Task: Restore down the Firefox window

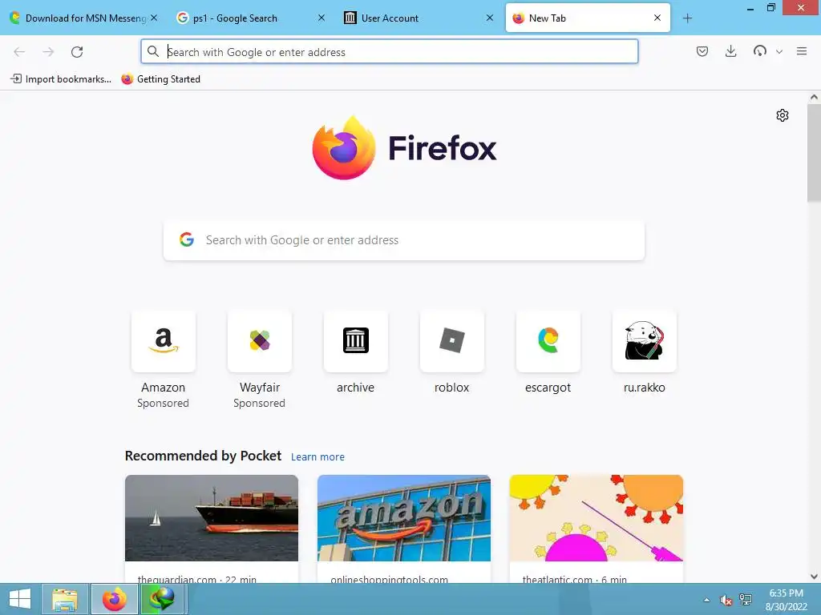Action: pyautogui.click(x=771, y=8)
